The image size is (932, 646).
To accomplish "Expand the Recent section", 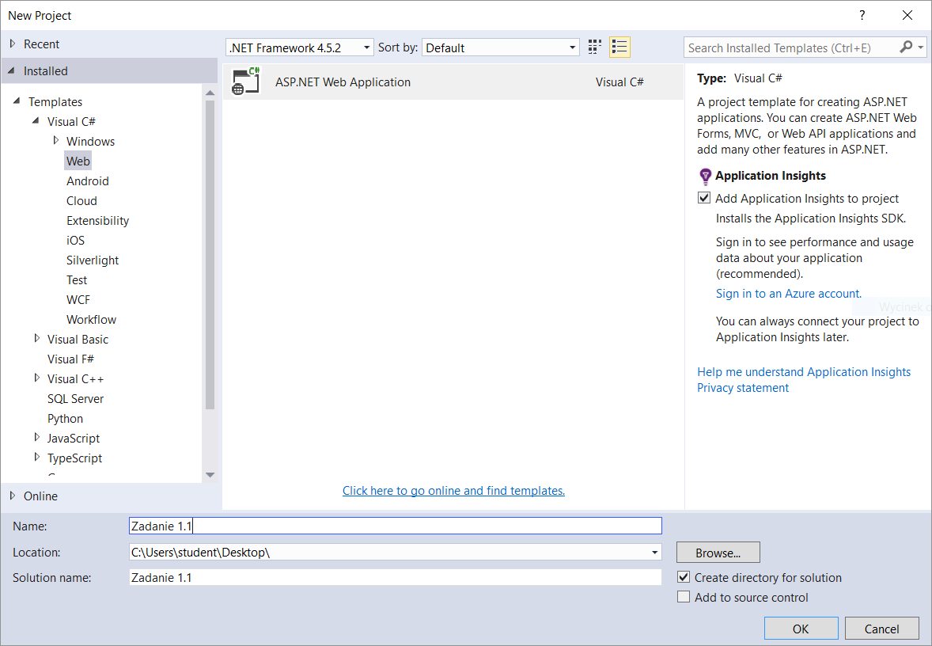I will [13, 44].
